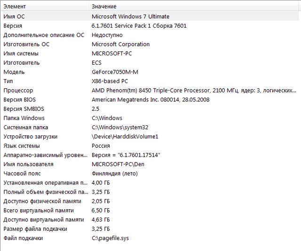
Task: Click the Windows folder value 'C:\Windows'
Action: point(107,118)
